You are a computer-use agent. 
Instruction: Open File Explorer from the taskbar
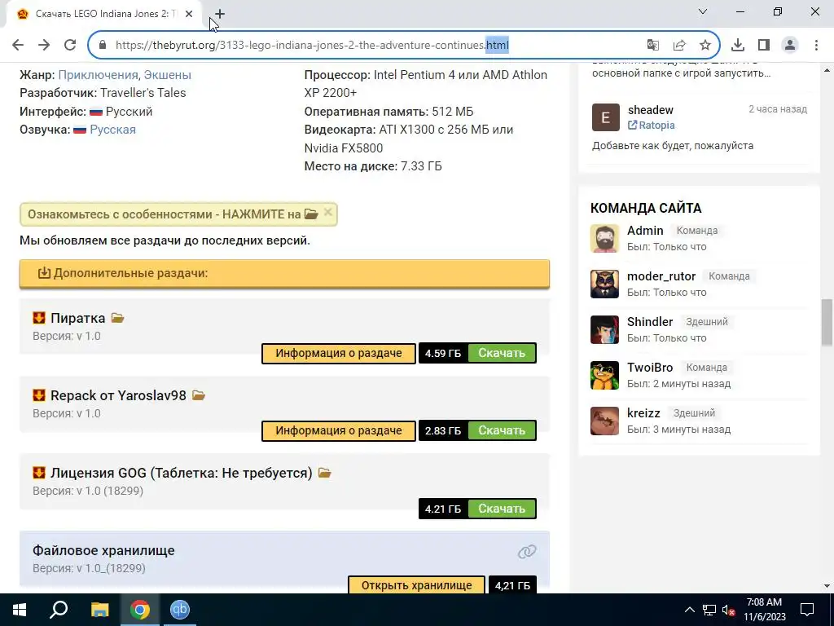99,610
